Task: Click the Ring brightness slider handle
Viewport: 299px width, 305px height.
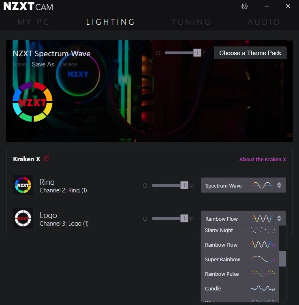Action: [x=184, y=185]
